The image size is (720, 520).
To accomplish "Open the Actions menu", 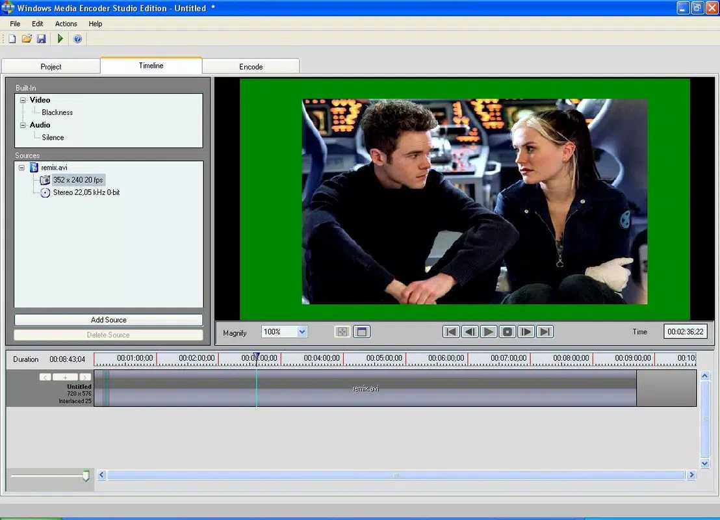I will pos(66,24).
